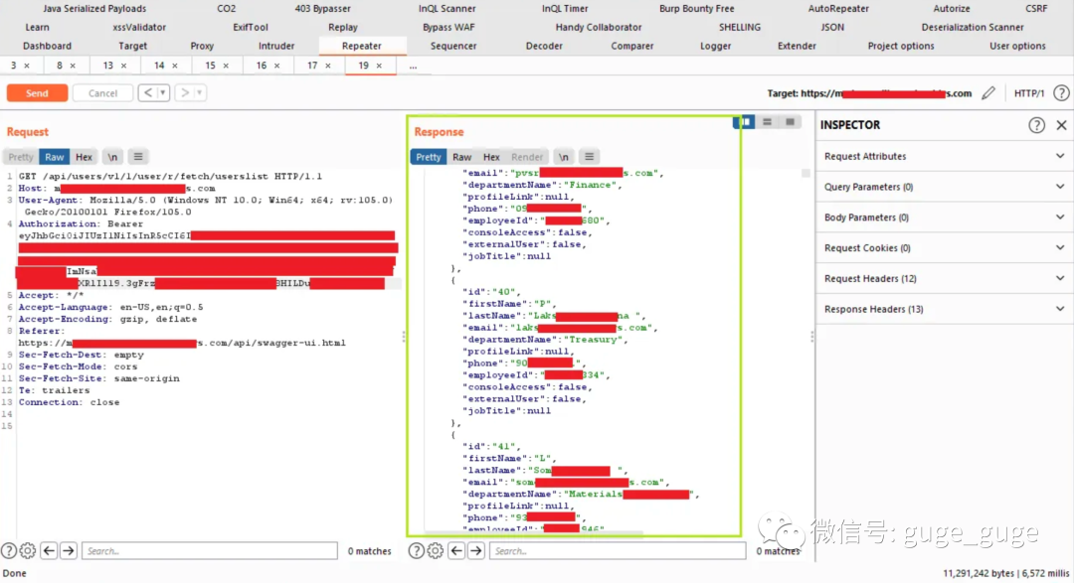Viewport: 1074px width, 583px height.
Task: Toggle the HTTP/1 protocol selector
Action: [x=1029, y=93]
